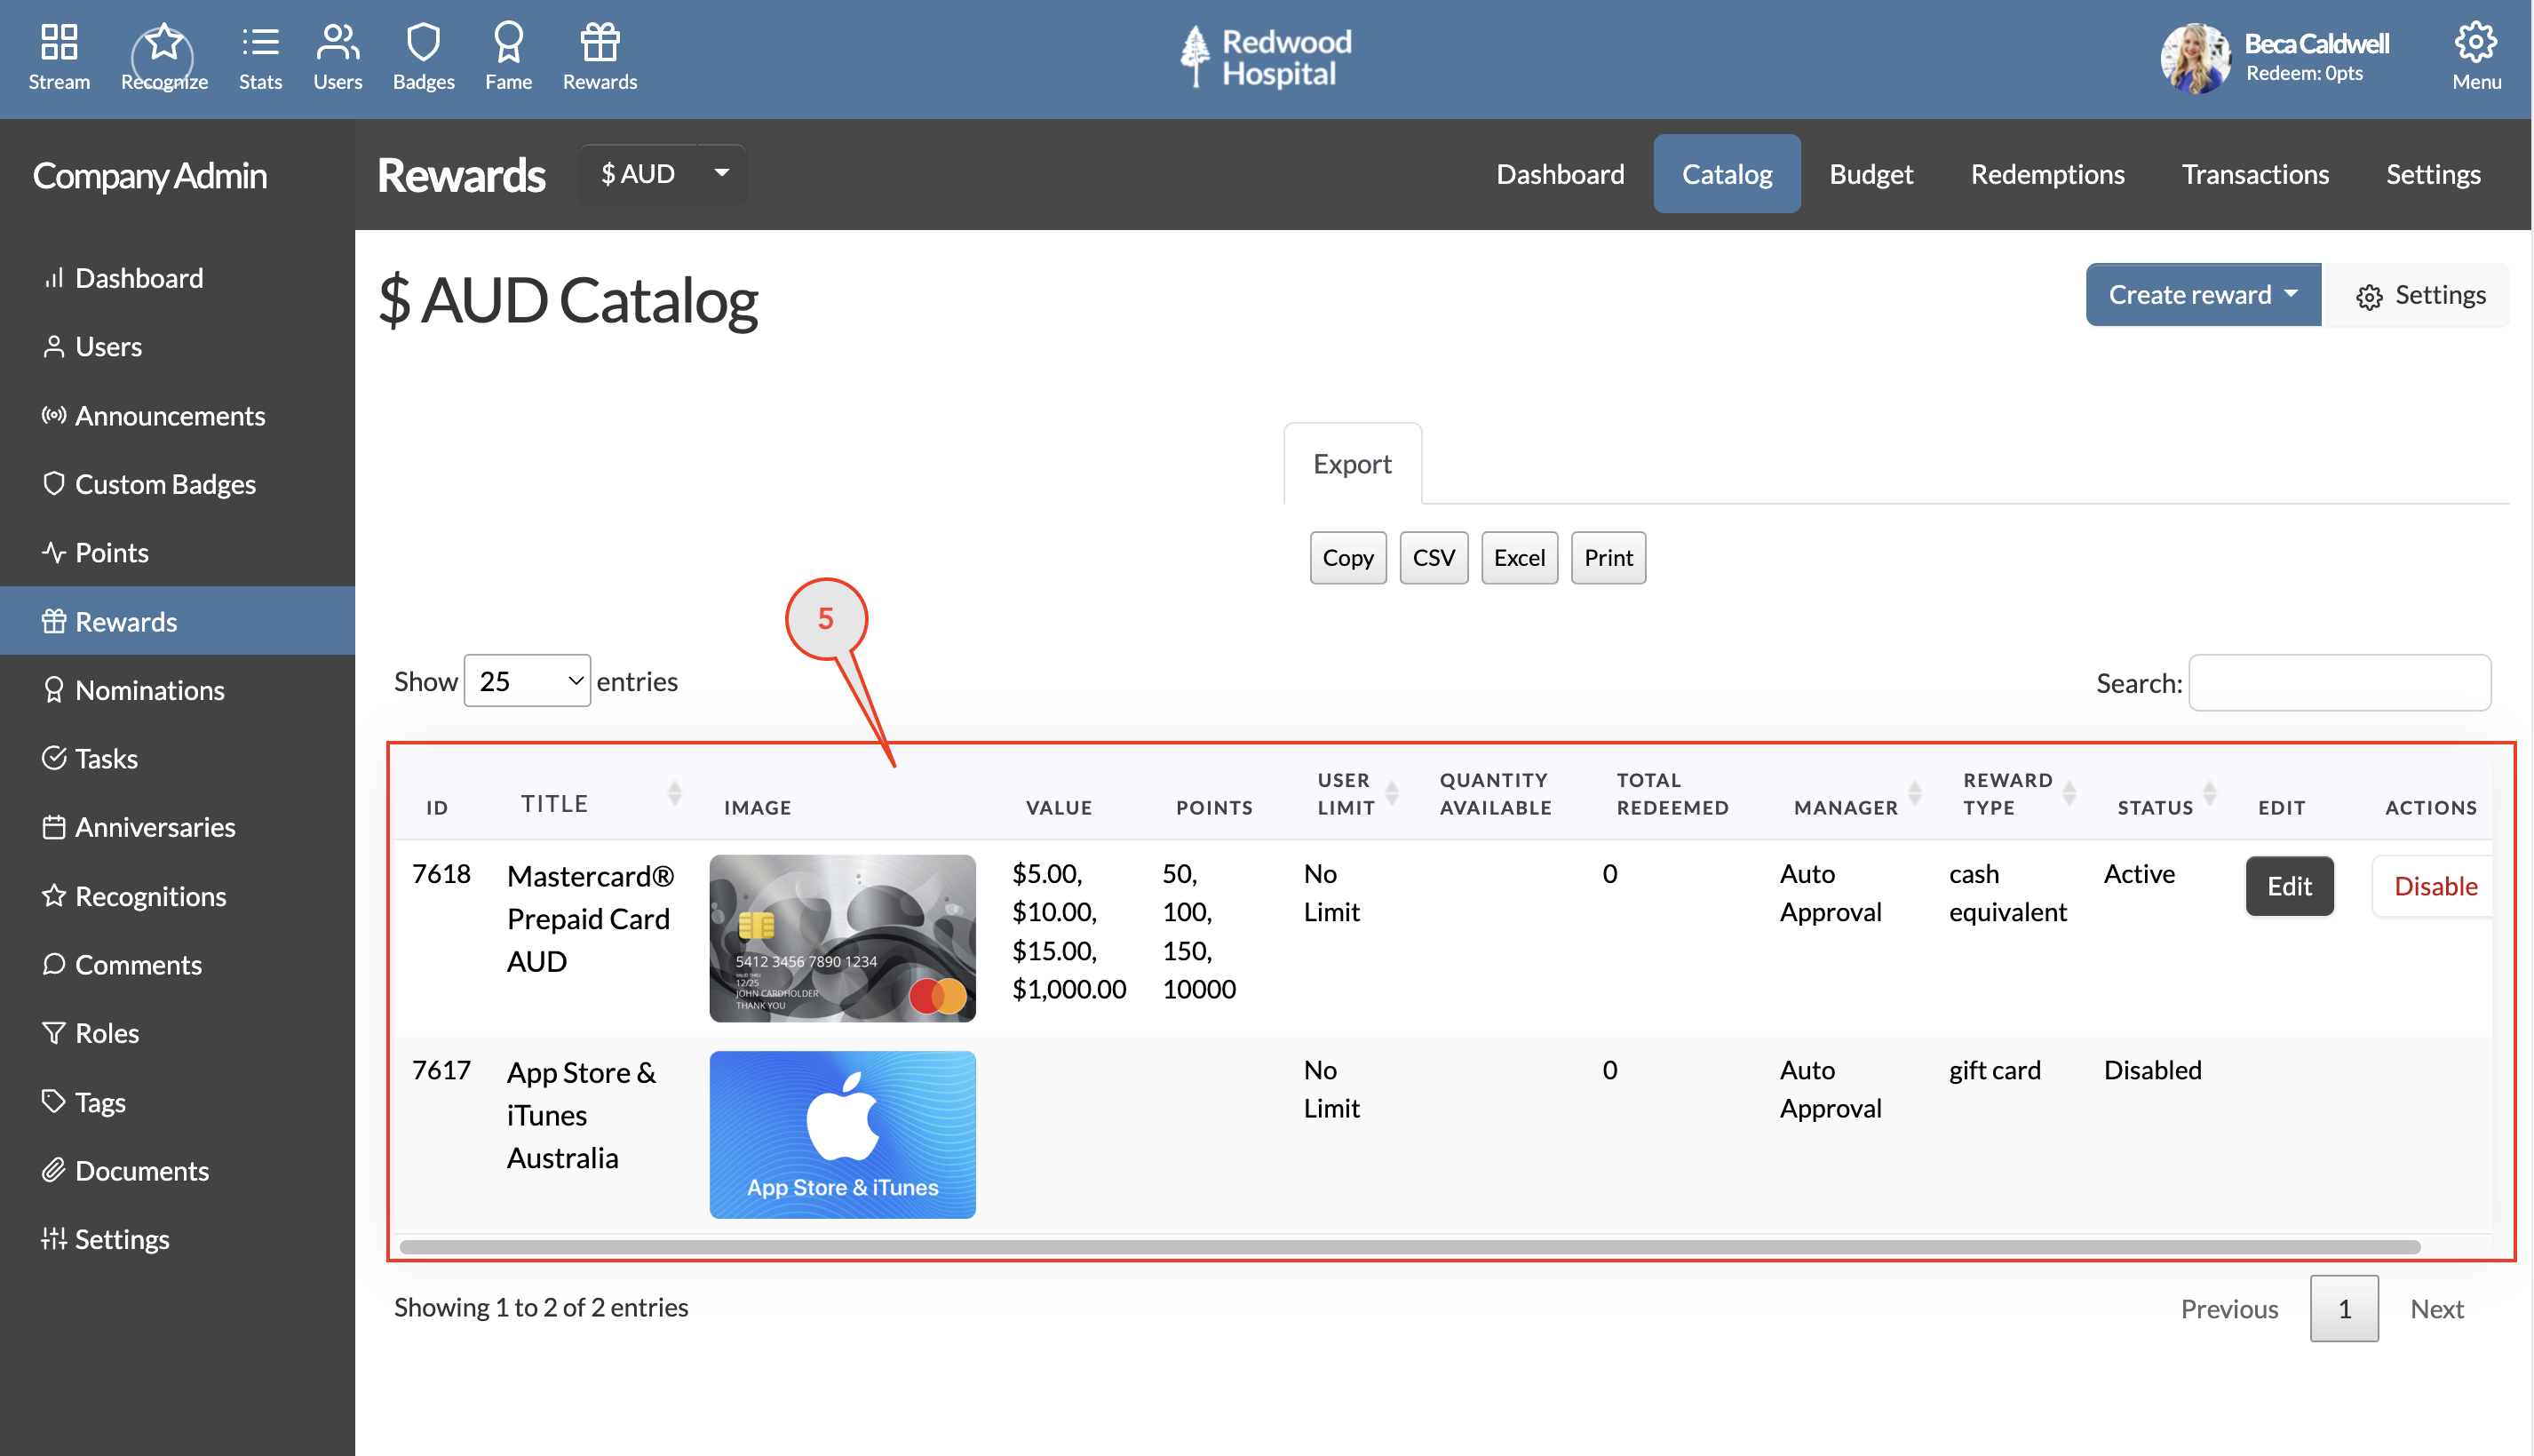
Task: Click the Print button
Action: (x=1608, y=558)
